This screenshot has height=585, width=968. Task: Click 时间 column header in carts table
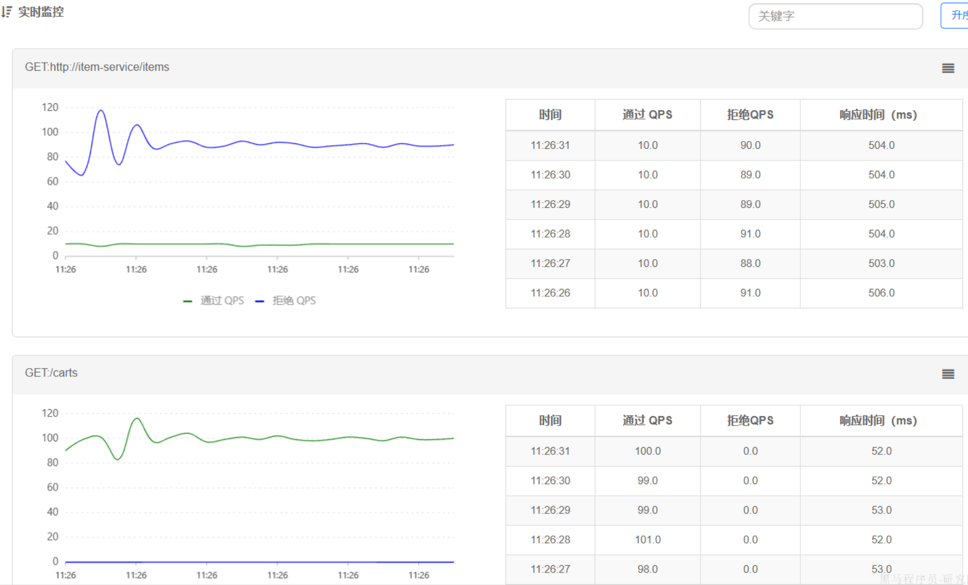tap(550, 420)
